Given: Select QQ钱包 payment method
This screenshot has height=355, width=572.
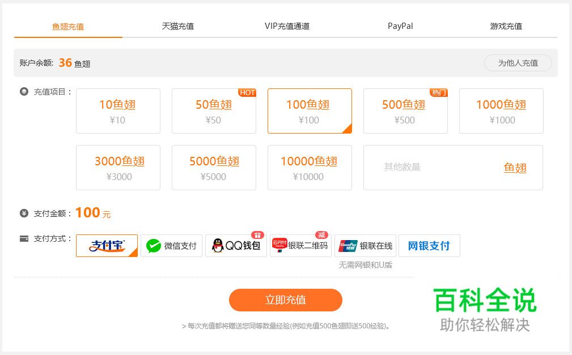Looking at the screenshot, I should [x=236, y=245].
